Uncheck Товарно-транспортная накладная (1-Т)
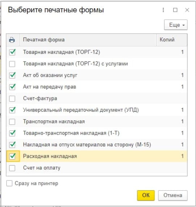Screen dimensions: 196x207 pyautogui.click(x=12, y=133)
